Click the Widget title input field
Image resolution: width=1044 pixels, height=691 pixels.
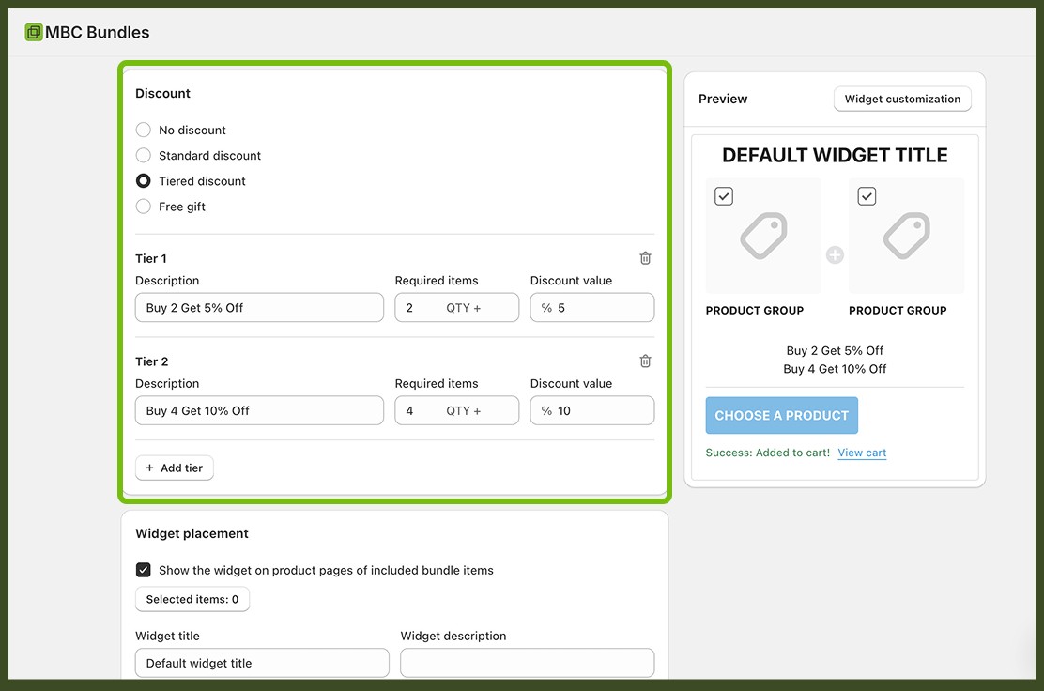(261, 663)
